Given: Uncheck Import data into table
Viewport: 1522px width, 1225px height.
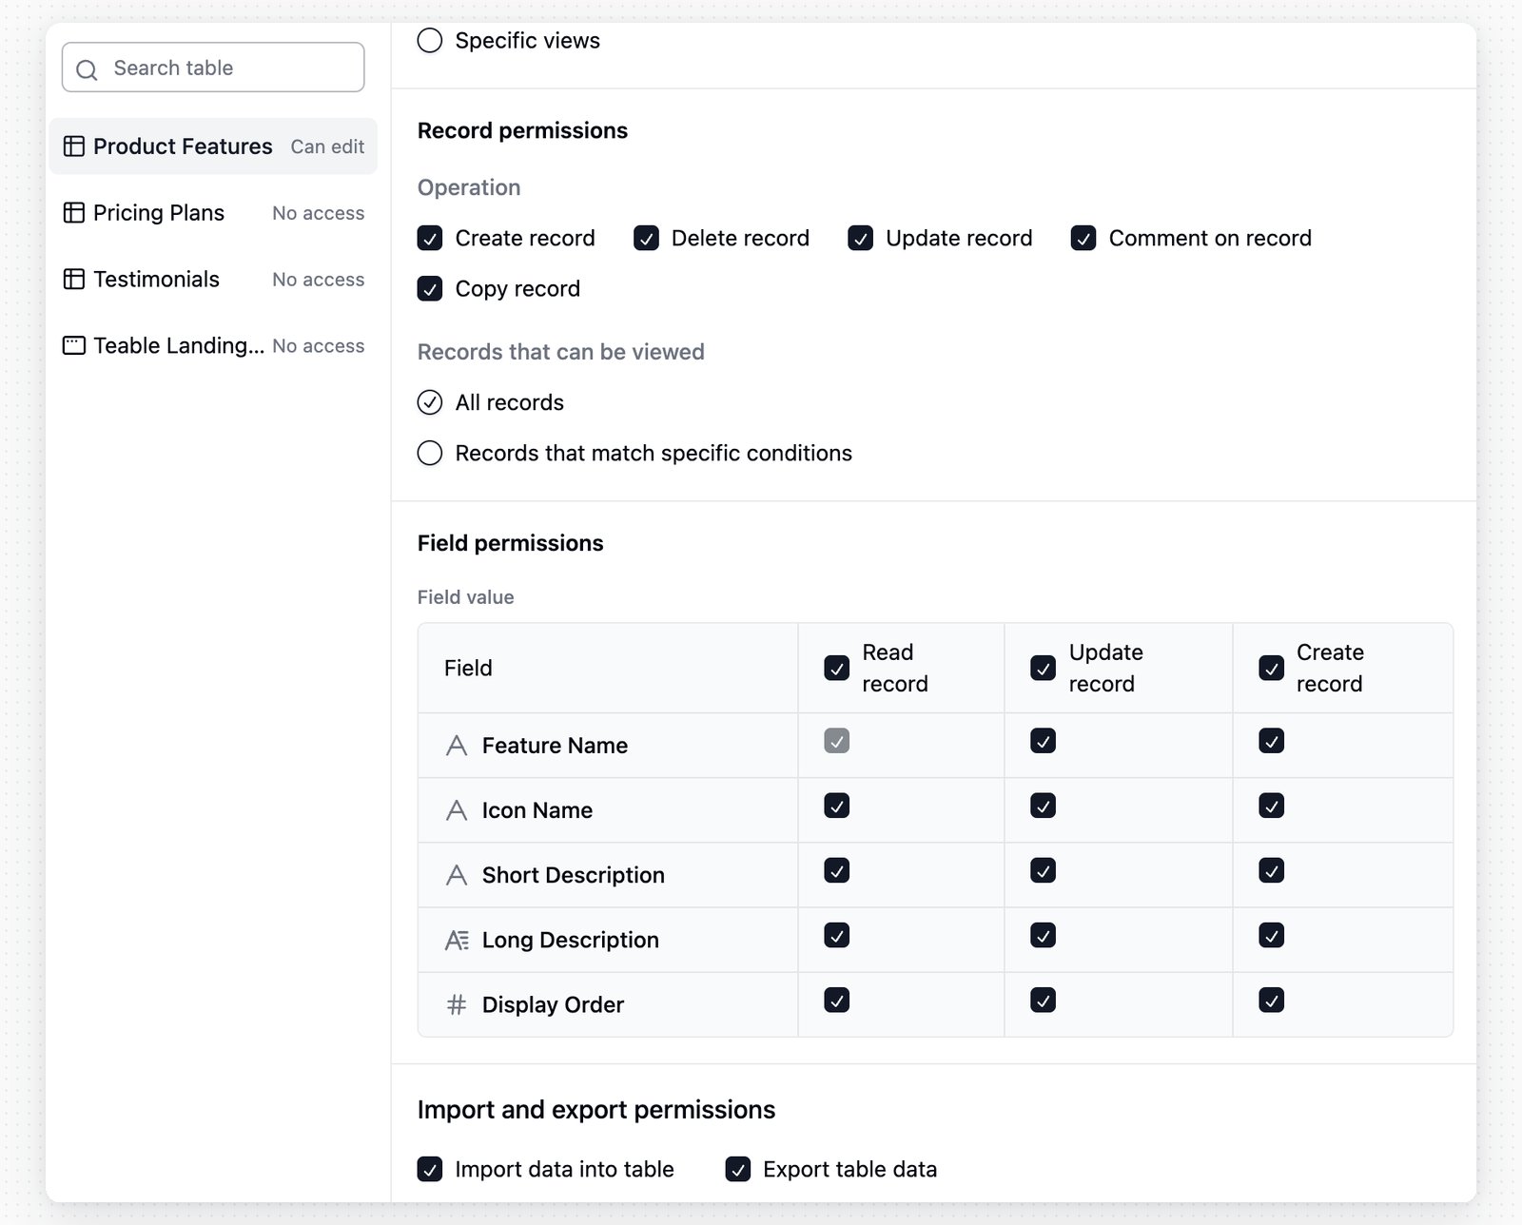Looking at the screenshot, I should 430,1169.
